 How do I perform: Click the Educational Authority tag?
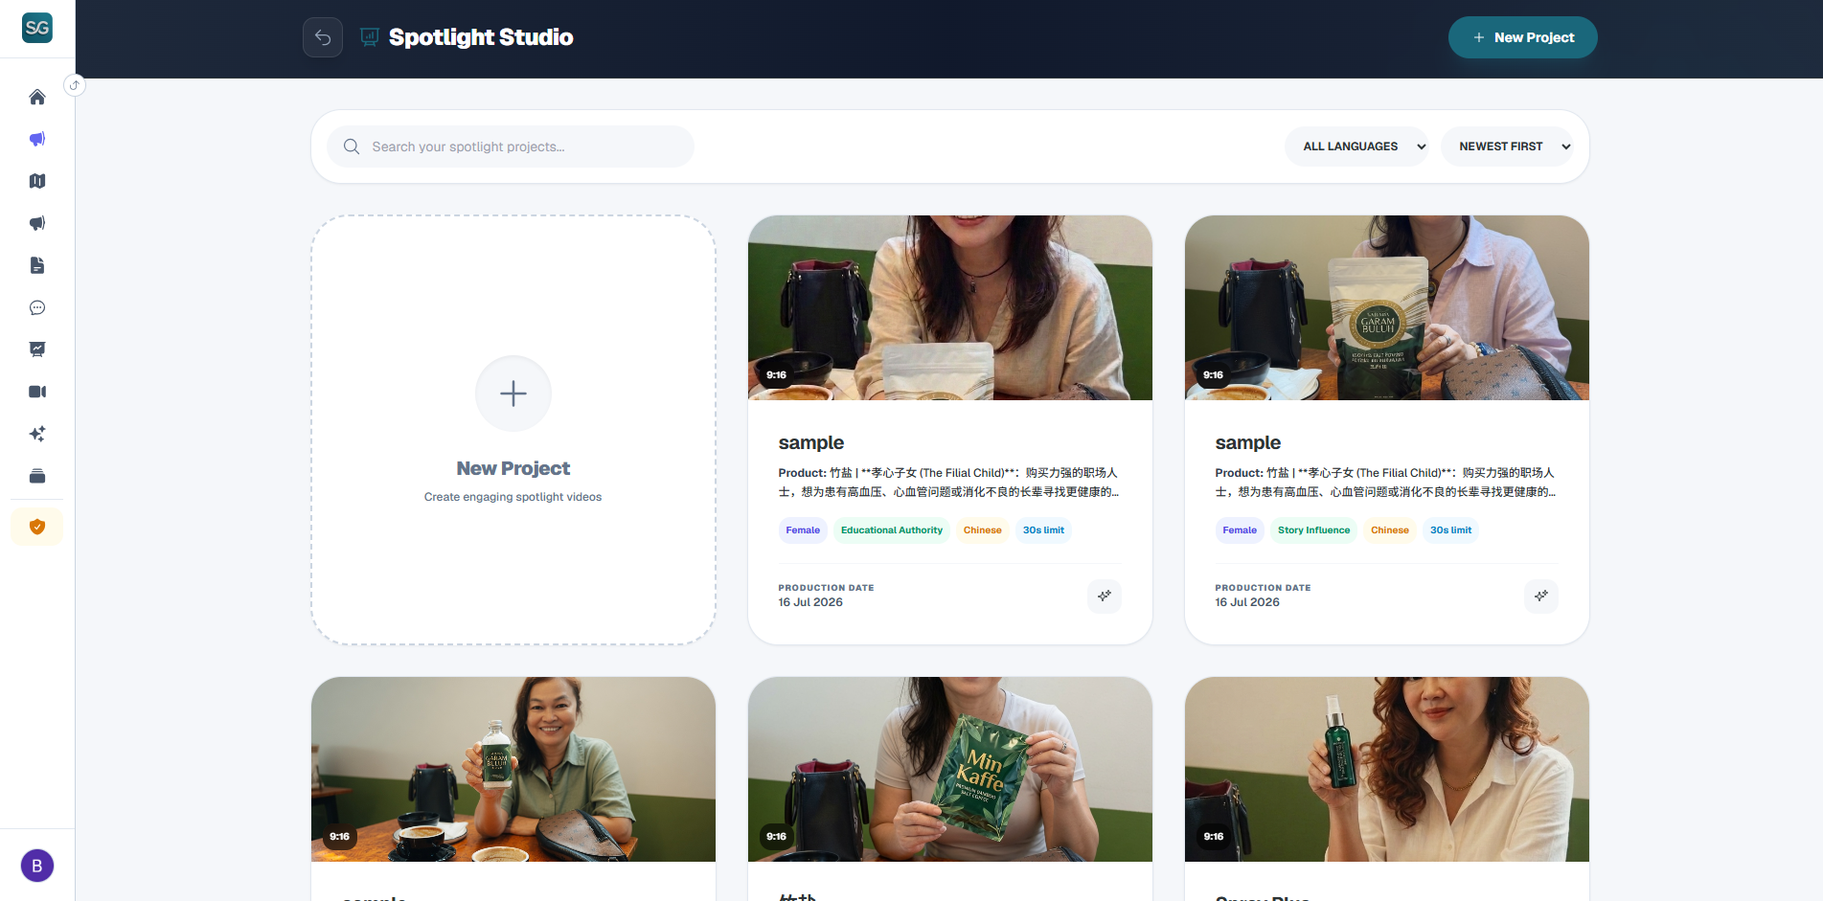click(892, 530)
